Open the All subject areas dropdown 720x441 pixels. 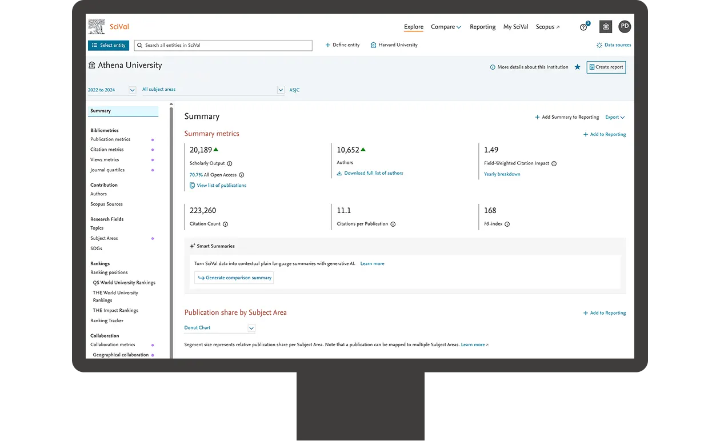tap(280, 90)
